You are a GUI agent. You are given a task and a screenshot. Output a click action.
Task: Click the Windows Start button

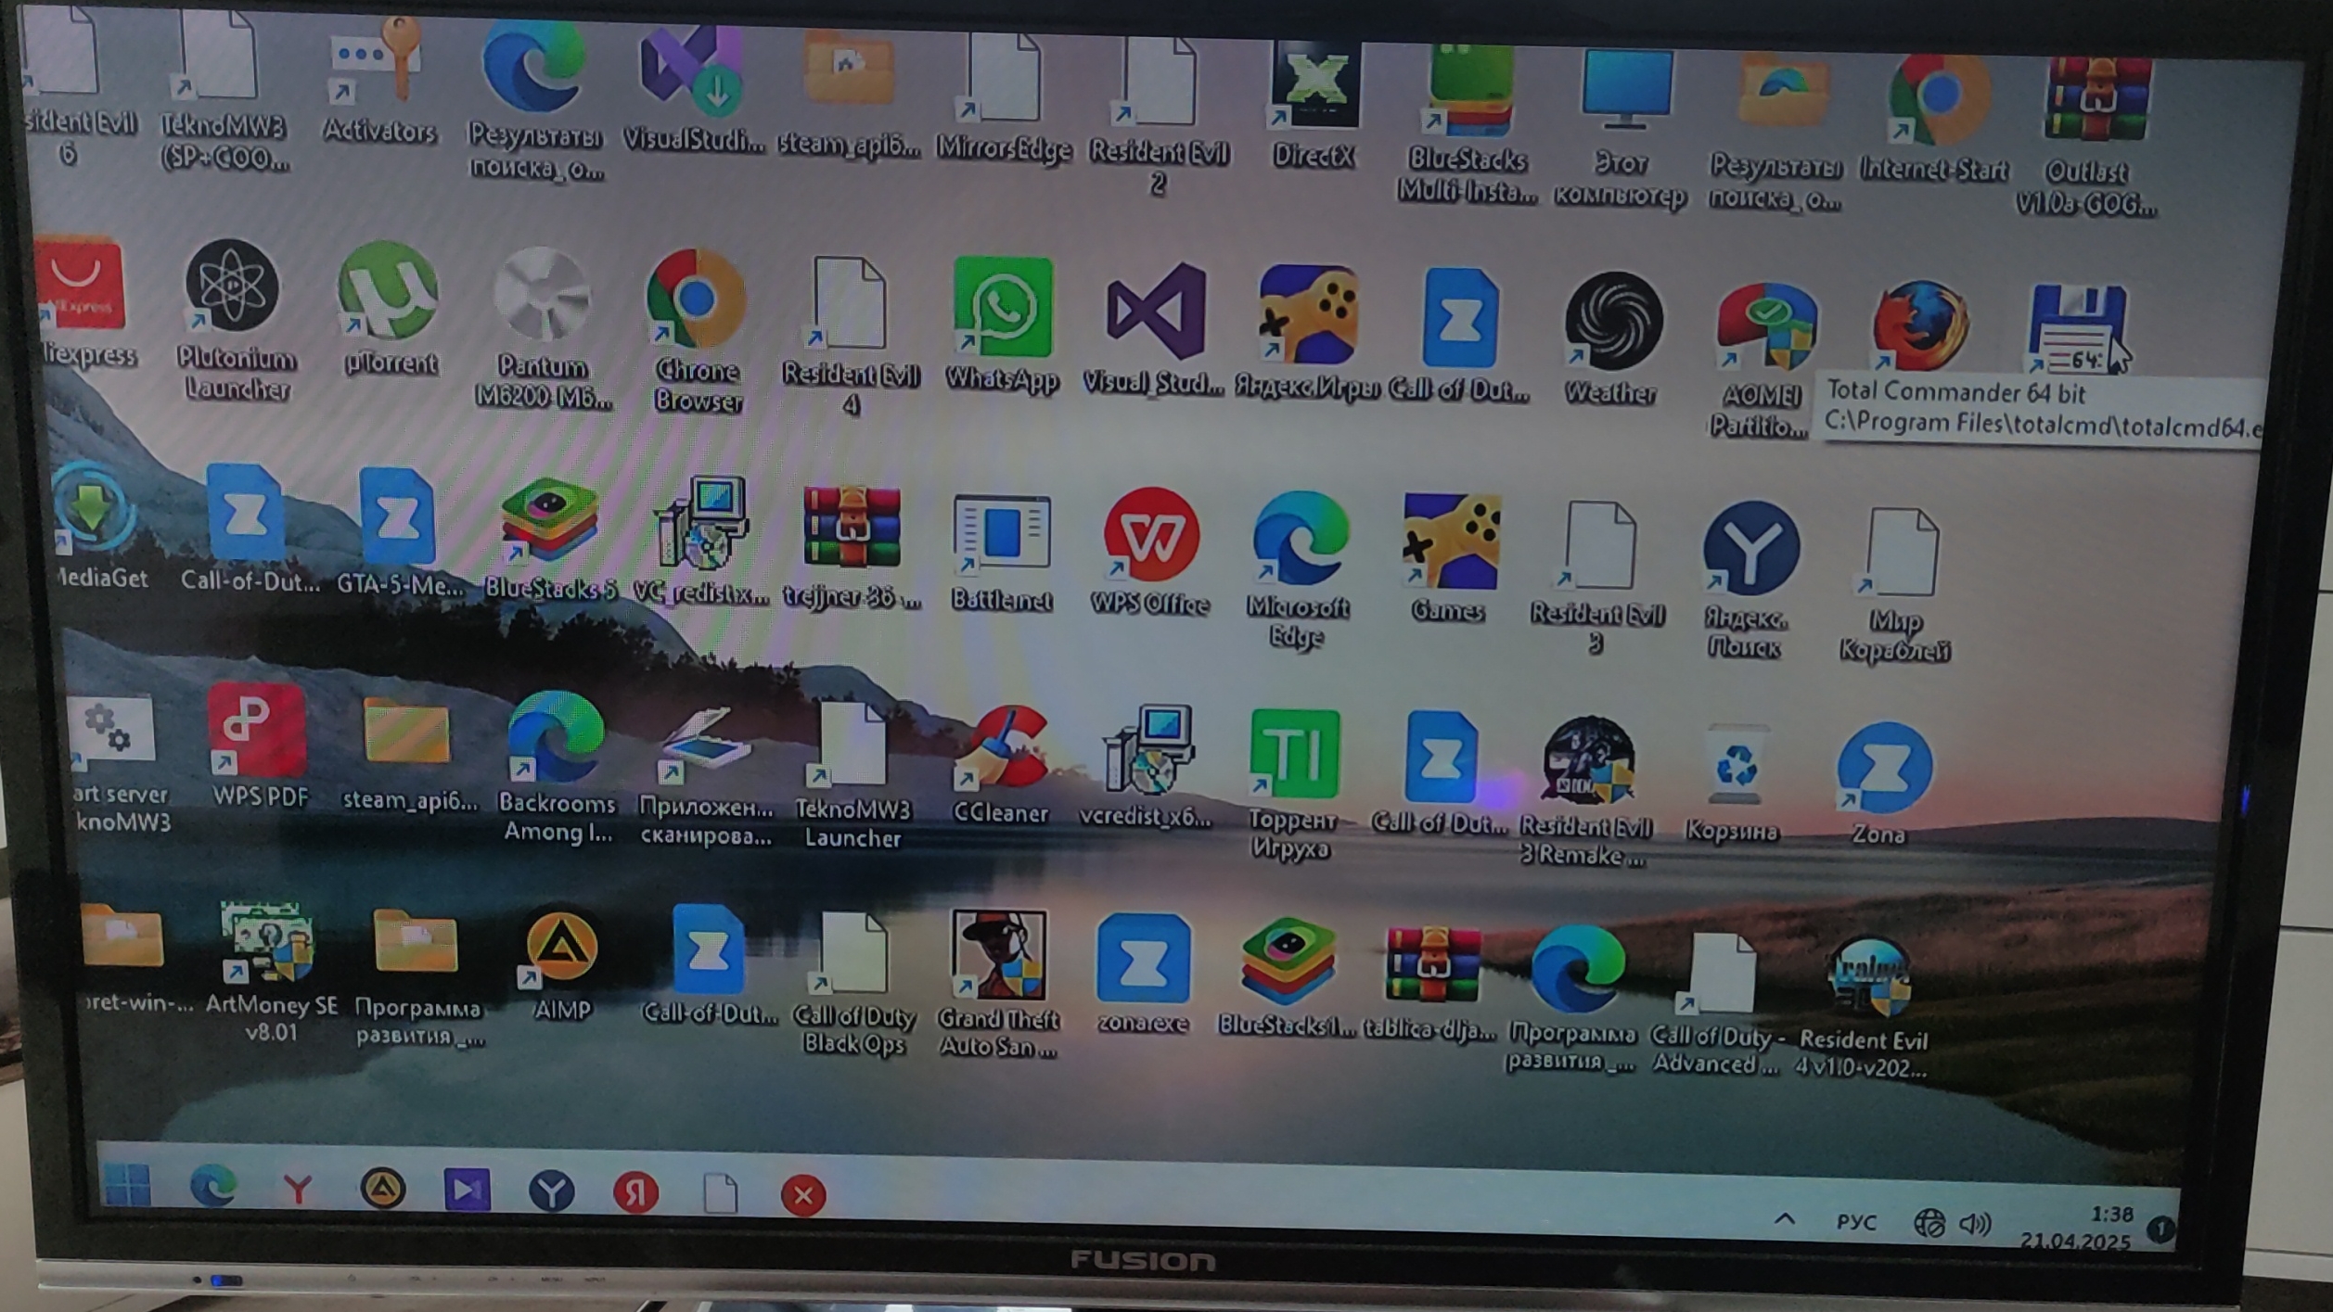click(x=128, y=1184)
